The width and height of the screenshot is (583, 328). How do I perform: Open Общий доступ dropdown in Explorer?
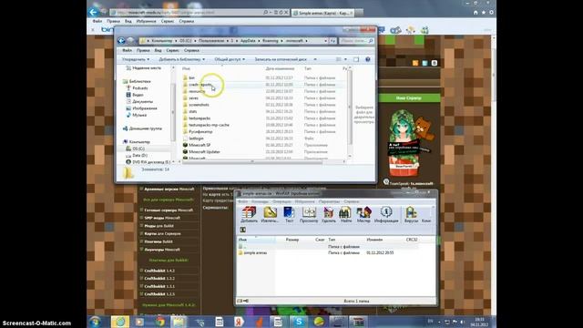pos(230,59)
